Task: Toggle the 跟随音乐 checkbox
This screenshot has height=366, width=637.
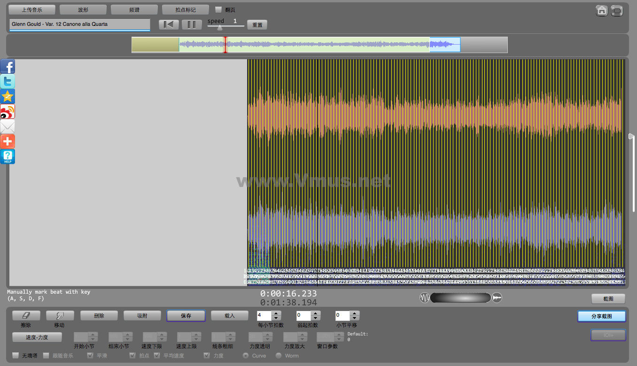Action: point(46,356)
